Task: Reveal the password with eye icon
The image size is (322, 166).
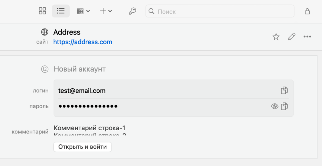Action: click(x=275, y=106)
